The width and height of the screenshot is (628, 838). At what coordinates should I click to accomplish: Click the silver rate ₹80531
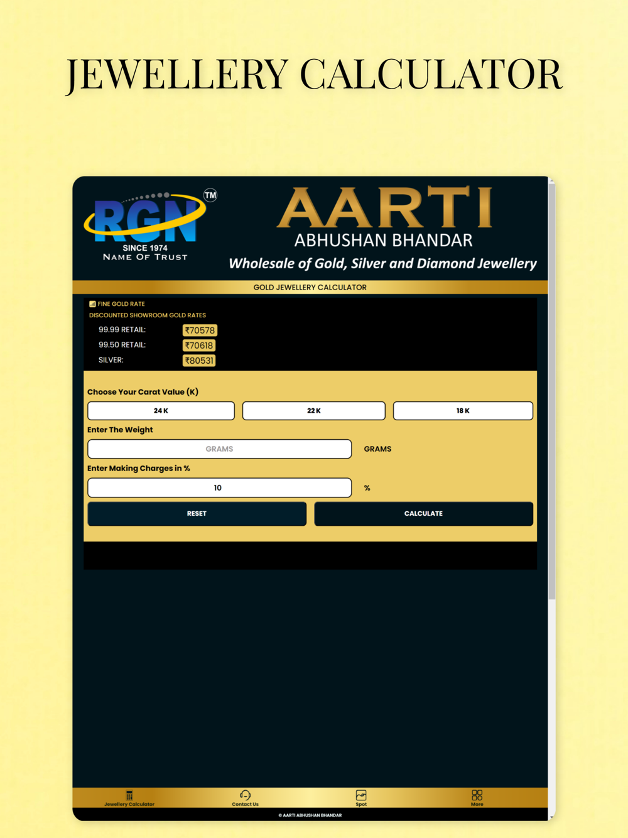[x=199, y=361]
